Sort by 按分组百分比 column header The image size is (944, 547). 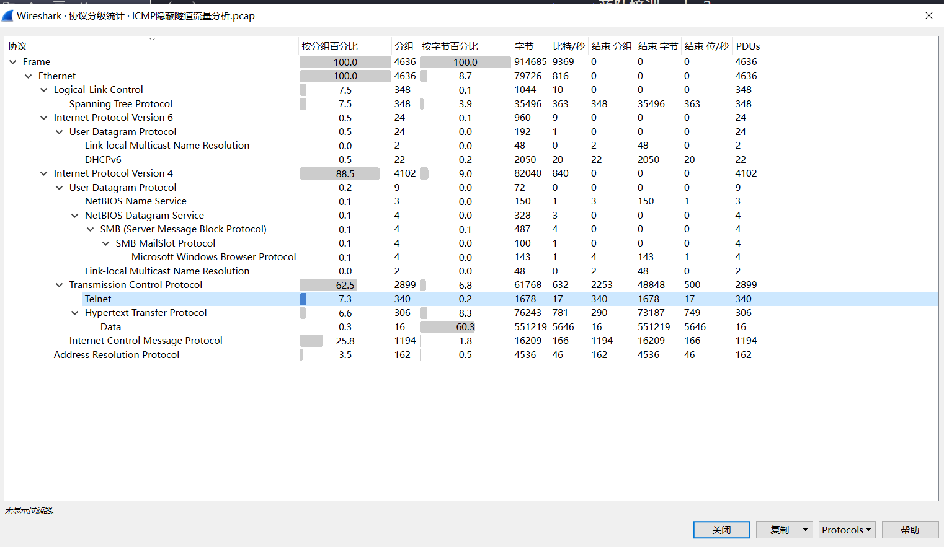tap(329, 46)
